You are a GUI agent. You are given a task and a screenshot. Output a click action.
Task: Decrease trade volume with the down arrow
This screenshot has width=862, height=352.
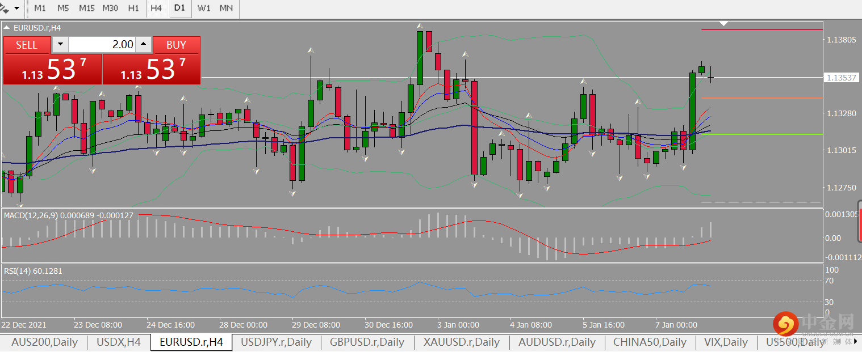[60, 45]
